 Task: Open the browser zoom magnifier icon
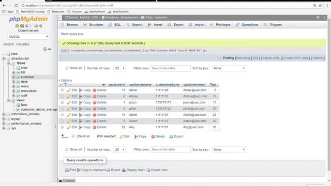click(x=314, y=6)
